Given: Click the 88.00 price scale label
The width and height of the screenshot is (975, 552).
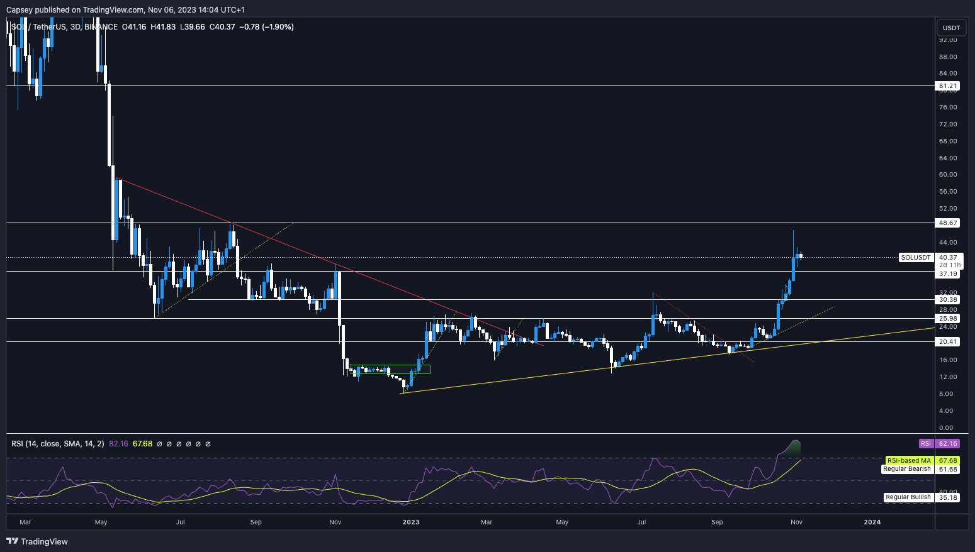Looking at the screenshot, I should 948,57.
